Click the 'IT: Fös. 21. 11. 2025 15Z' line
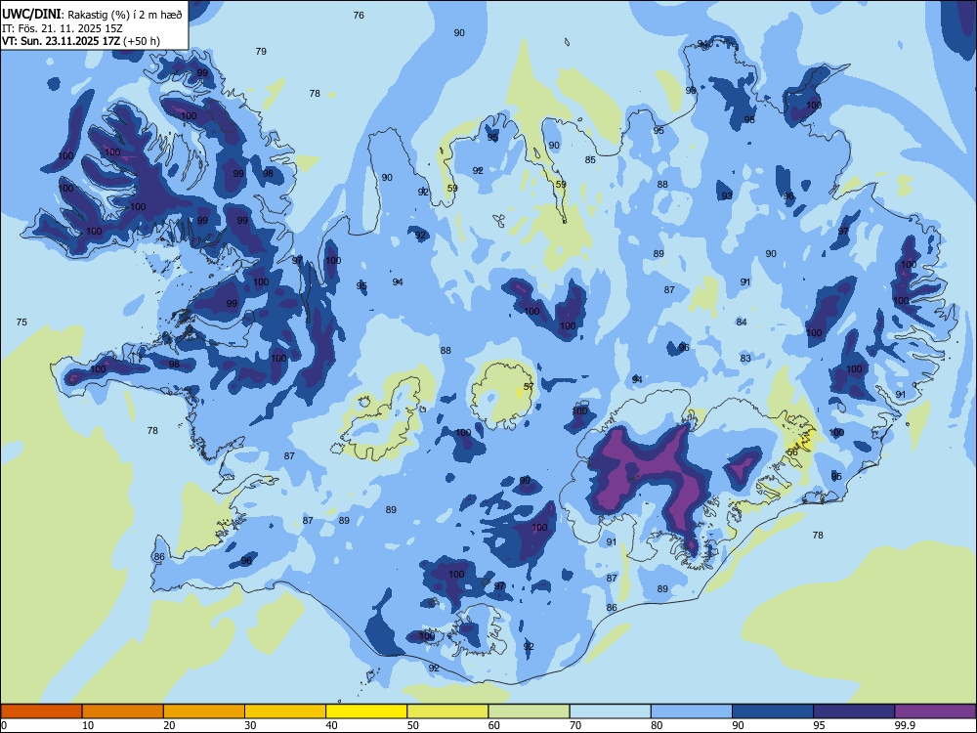 click(63, 28)
